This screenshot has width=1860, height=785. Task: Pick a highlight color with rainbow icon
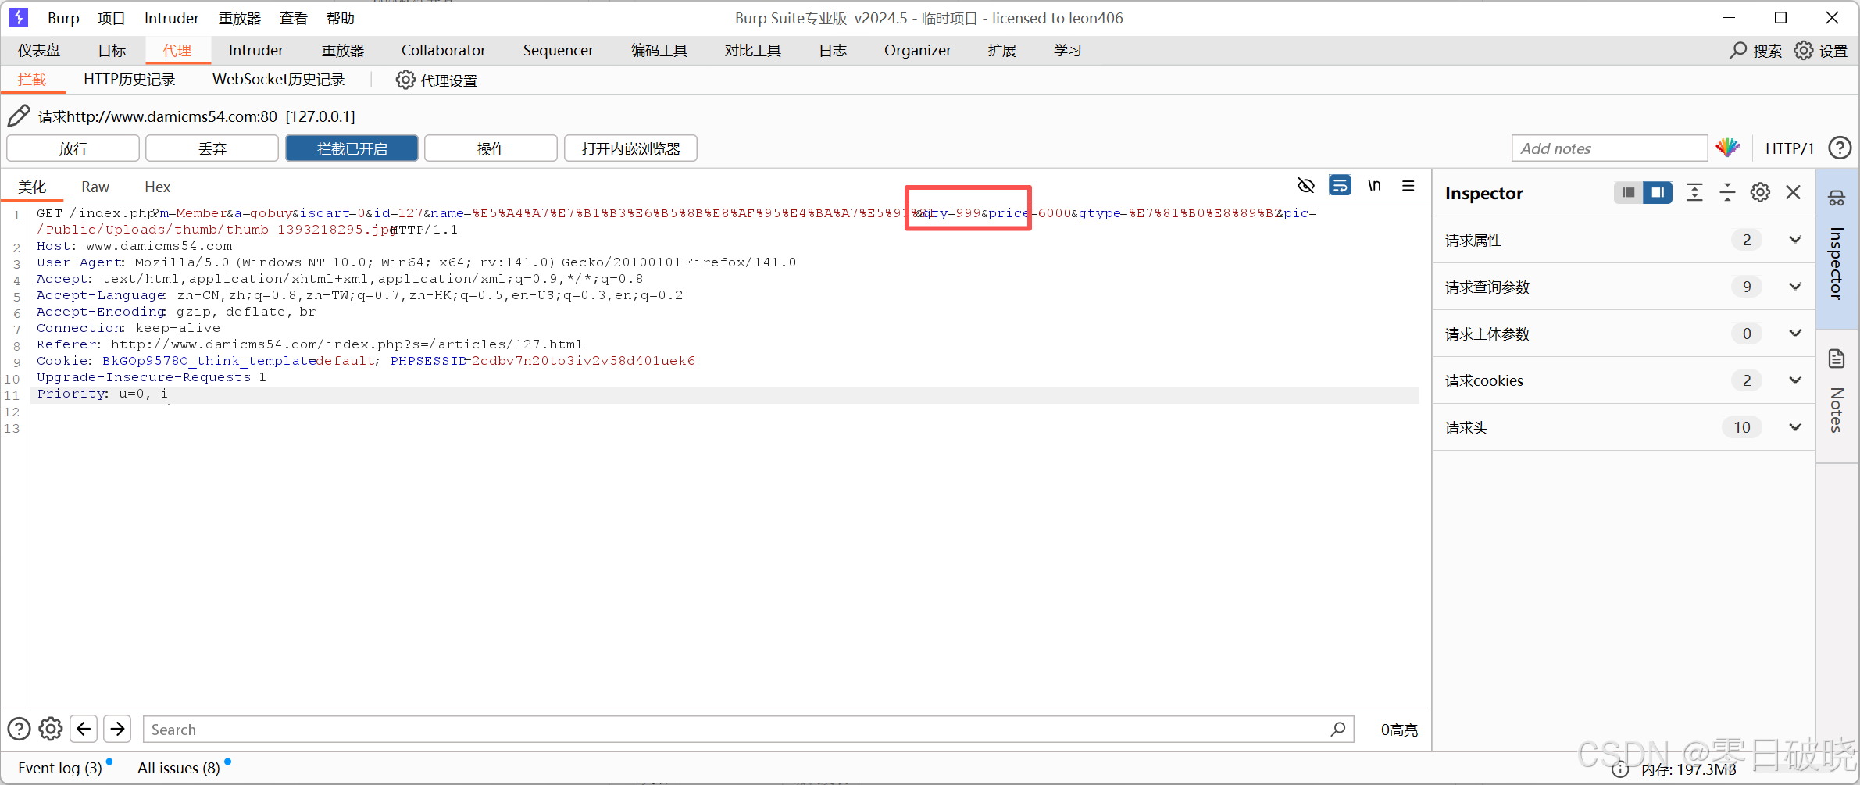coord(1727,148)
